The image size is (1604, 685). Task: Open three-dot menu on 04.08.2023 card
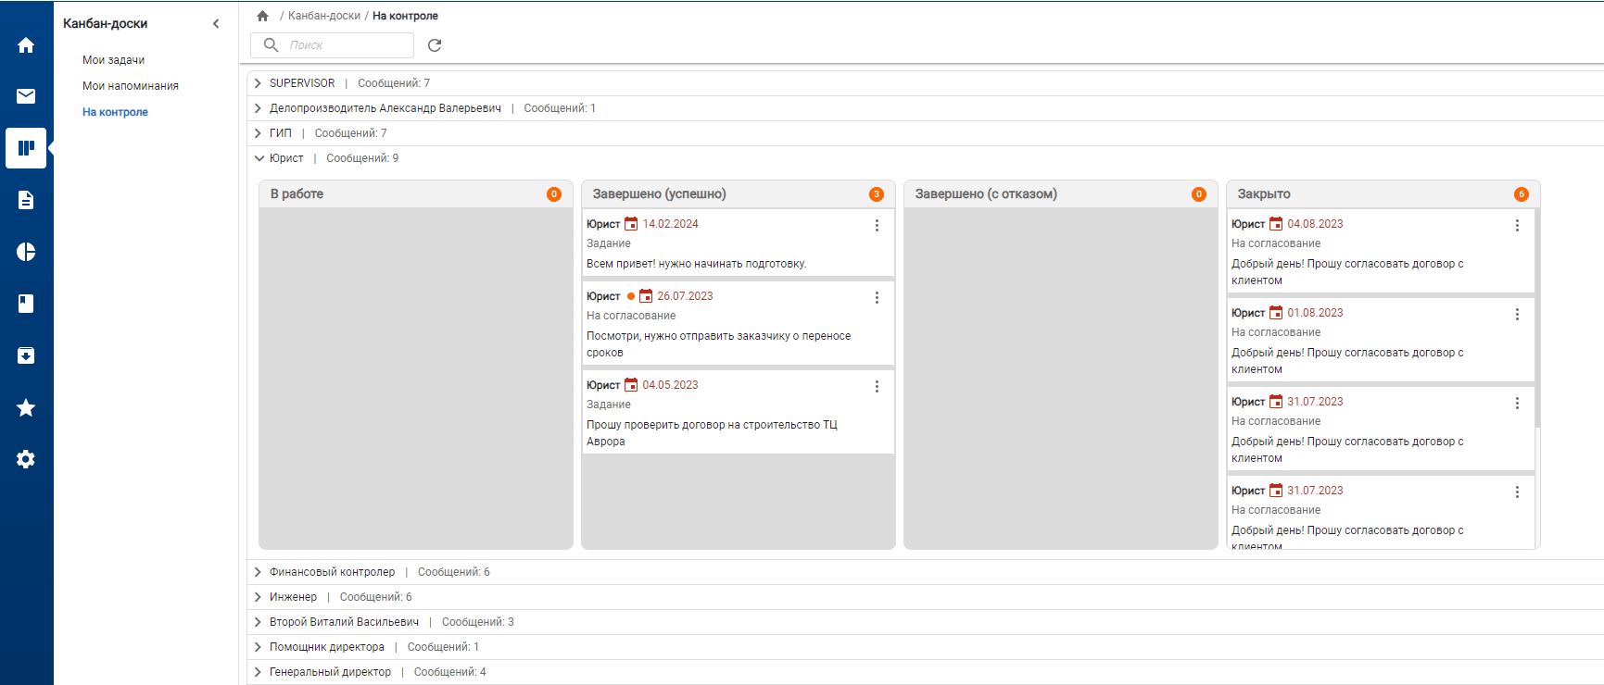(x=1517, y=225)
